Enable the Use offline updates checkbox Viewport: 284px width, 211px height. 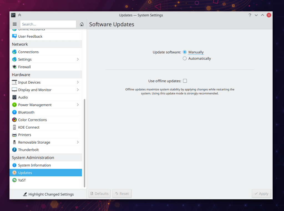tap(185, 81)
